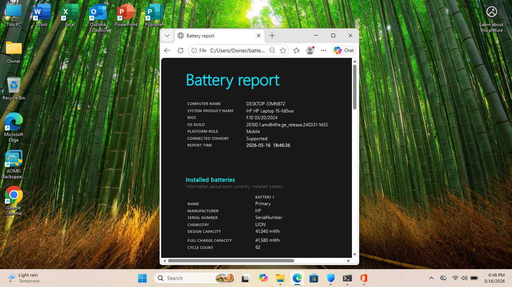512x287 pixels.
Task: Click the vertical scrollbar thumb of report
Action: click(355, 87)
